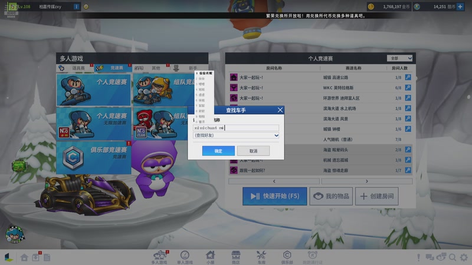Open the friends chat icon bottom-right
472x265 pixels.
(441, 257)
